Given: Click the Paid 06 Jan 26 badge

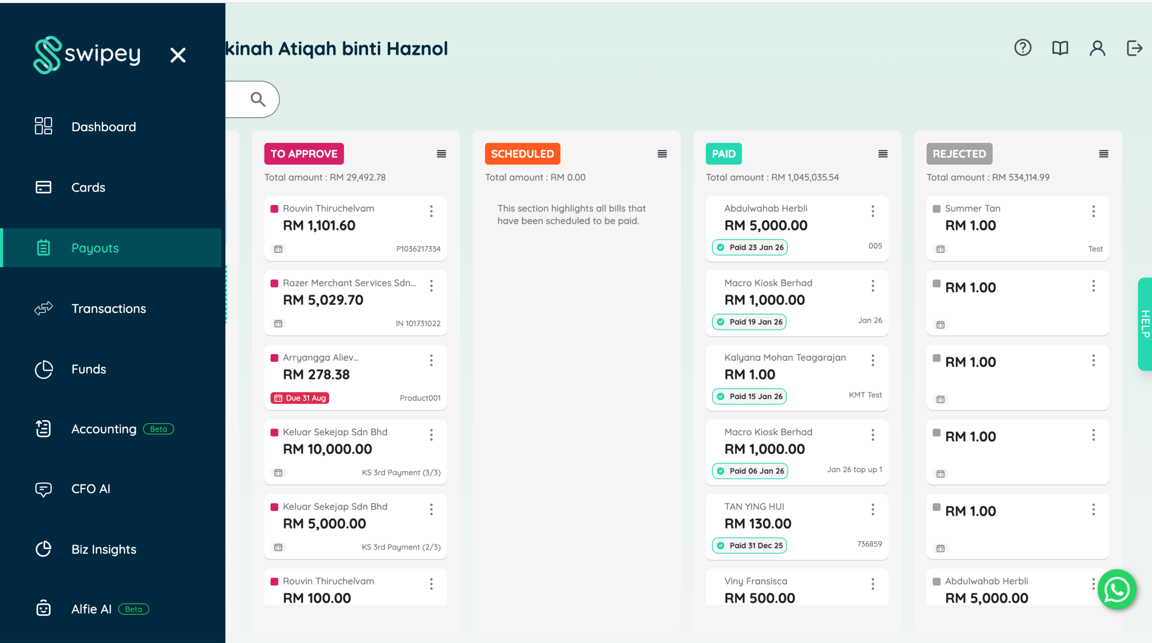Looking at the screenshot, I should click(x=750, y=471).
